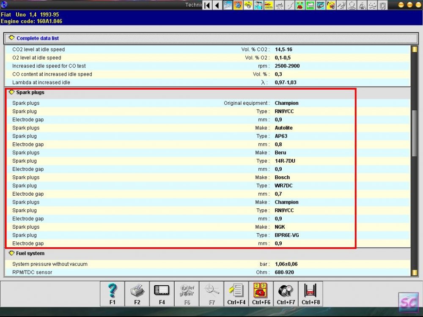Viewport: 423px width, 317px height.
Task: Click 'System pressure without vacuum' row
Action: (207, 264)
